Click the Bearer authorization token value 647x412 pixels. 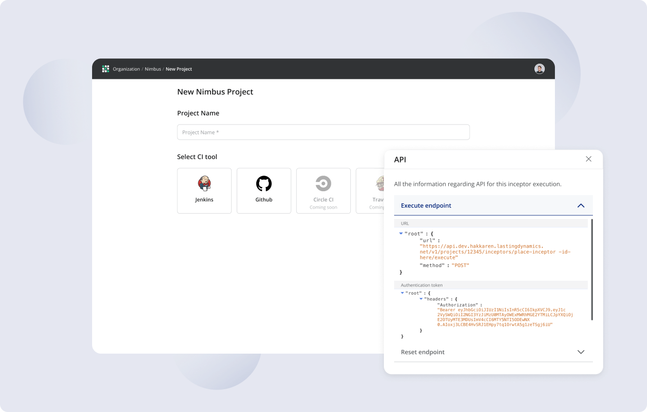coord(505,317)
